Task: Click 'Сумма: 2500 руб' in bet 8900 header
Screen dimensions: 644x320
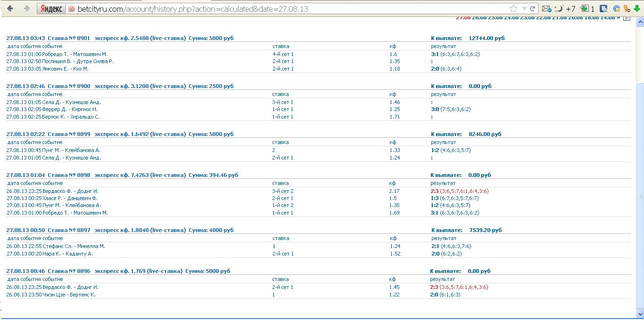Action: [211, 86]
